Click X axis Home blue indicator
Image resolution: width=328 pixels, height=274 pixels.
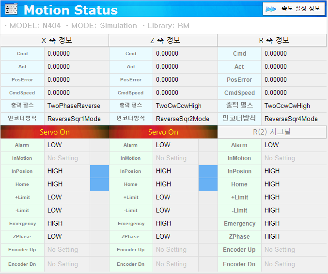[x=100, y=184]
